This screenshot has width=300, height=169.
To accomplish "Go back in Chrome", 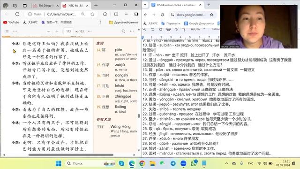I will coord(146,15).
